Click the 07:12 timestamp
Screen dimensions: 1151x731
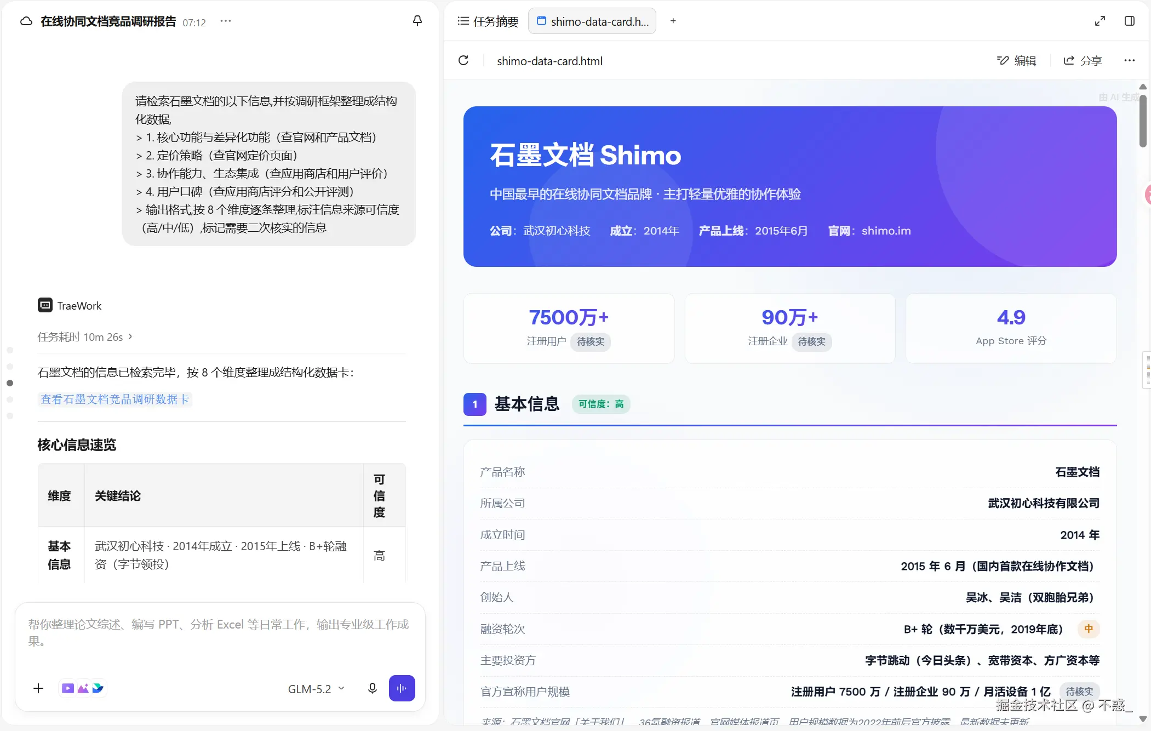pyautogui.click(x=194, y=22)
